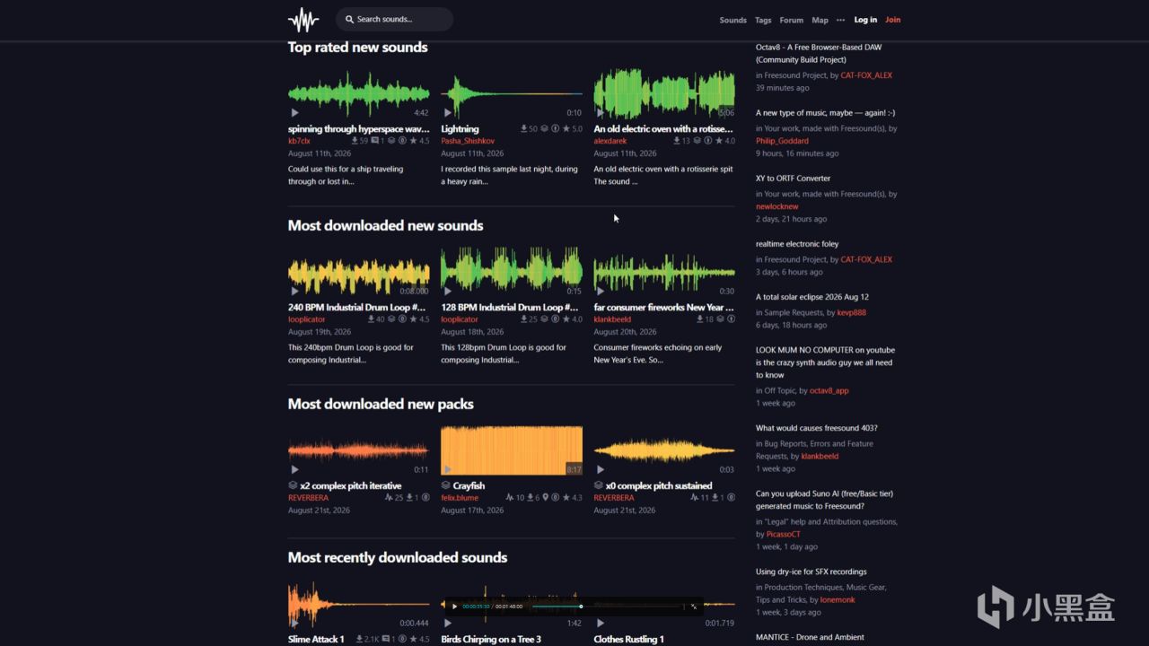Play the old electric oven sound
Screen dimensions: 1149x646
(x=600, y=113)
